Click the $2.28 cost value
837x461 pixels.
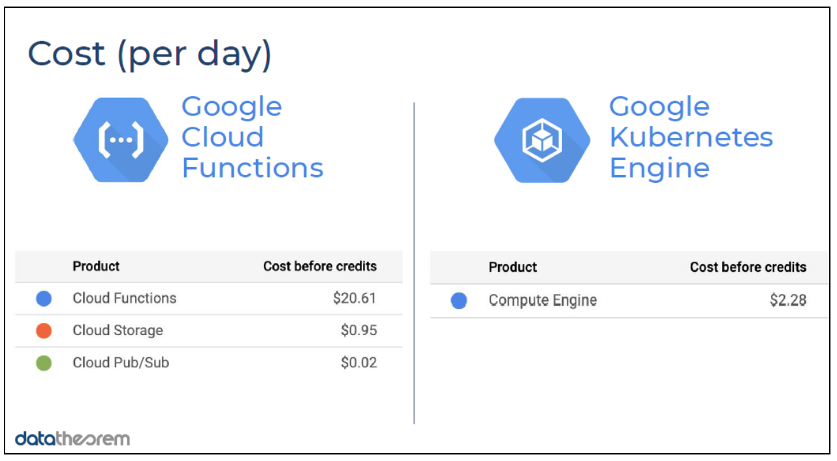pos(788,300)
